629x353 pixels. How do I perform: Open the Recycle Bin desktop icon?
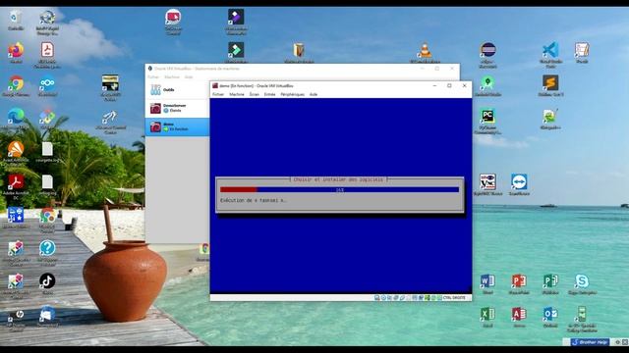point(16,20)
